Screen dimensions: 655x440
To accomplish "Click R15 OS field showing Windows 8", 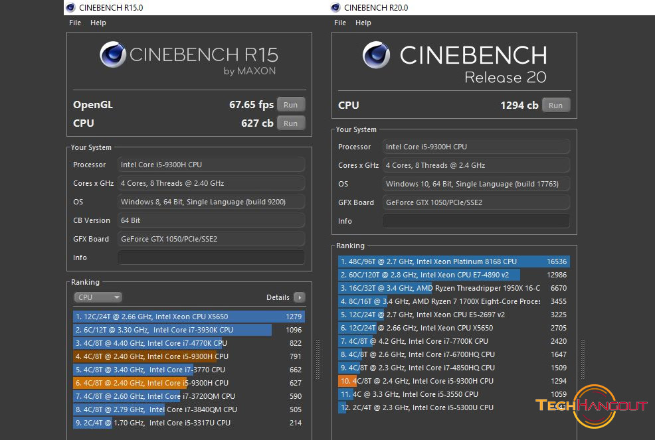I will pyautogui.click(x=211, y=202).
